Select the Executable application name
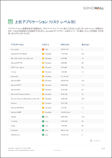Image resolution: width=112 pixels, height=158 pixels. pyautogui.click(x=15, y=49)
